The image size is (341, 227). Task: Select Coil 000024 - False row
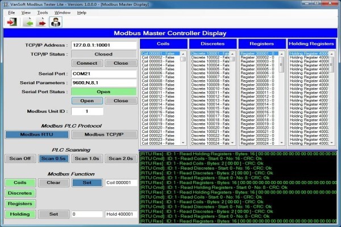[x=160, y=144]
